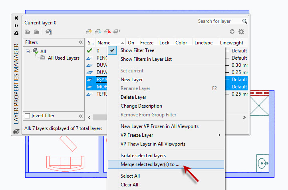Choose New Layer VP Frozen in All Viewports
This screenshot has height=190, width=288.
pos(159,126)
